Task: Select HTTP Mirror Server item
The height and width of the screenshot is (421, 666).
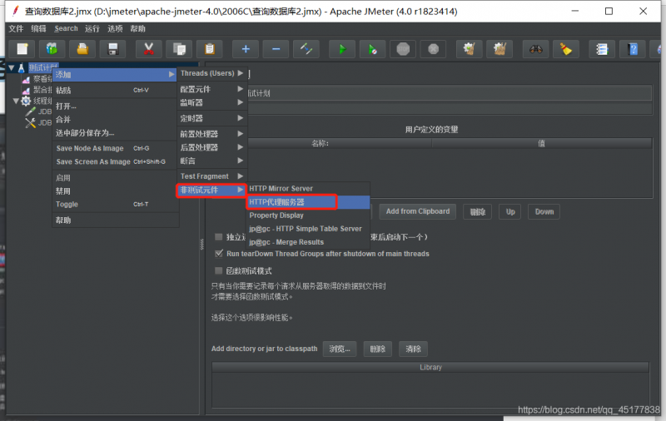Action: (308, 188)
